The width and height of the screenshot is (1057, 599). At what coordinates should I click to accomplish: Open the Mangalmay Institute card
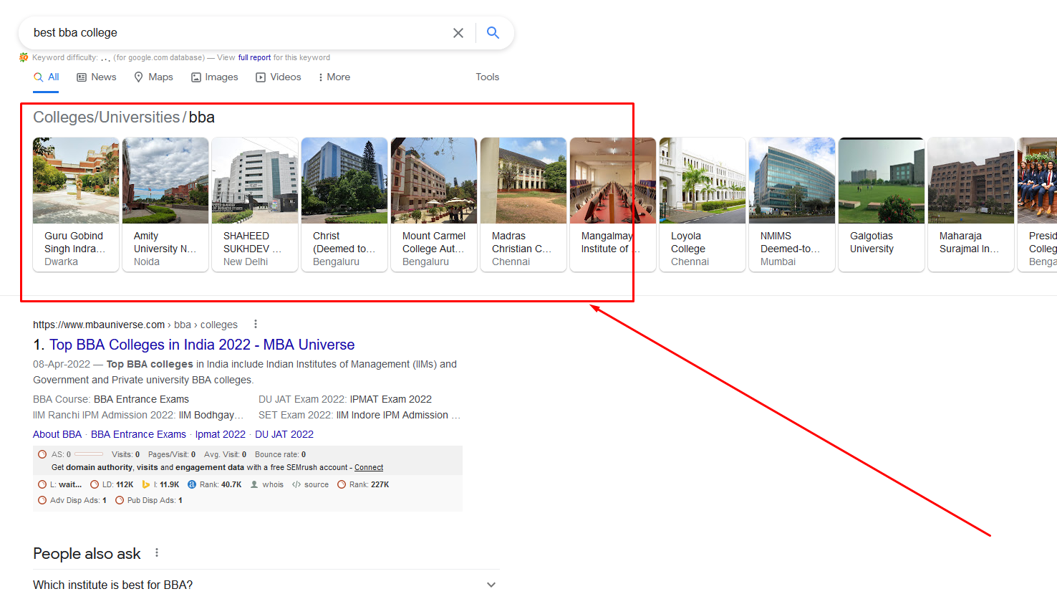point(613,204)
